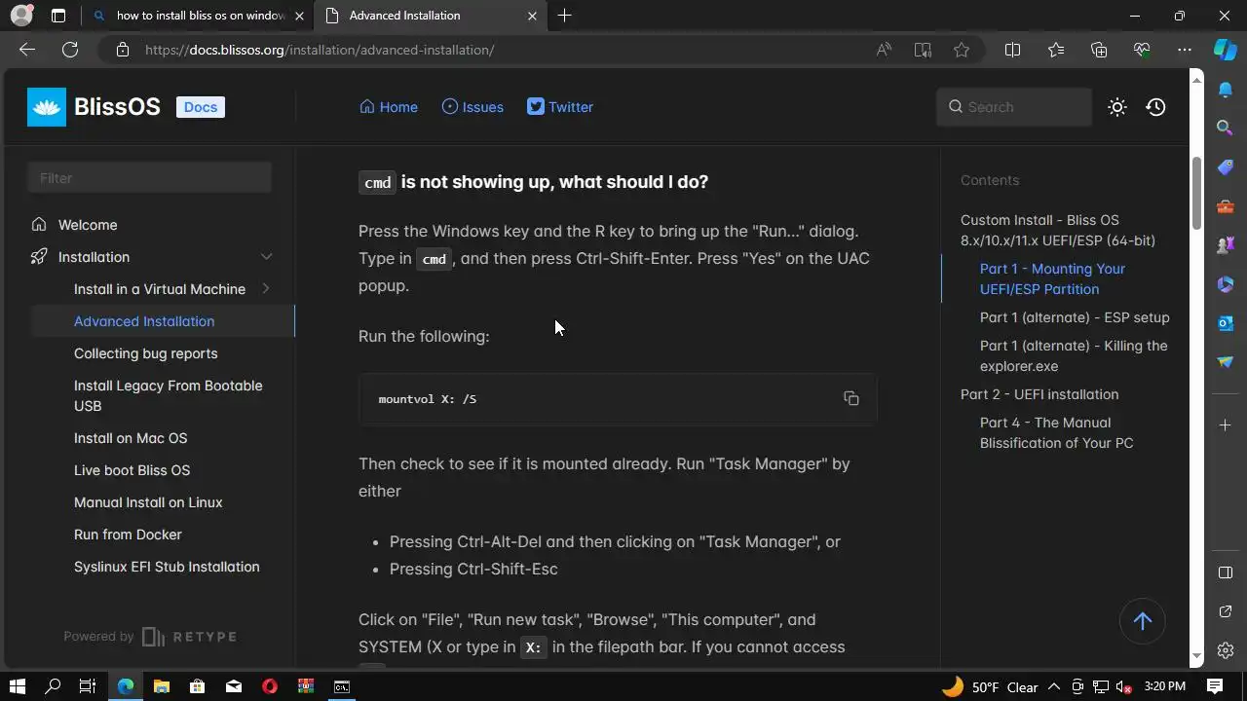Open Install on Mac OS page

pos(131,438)
